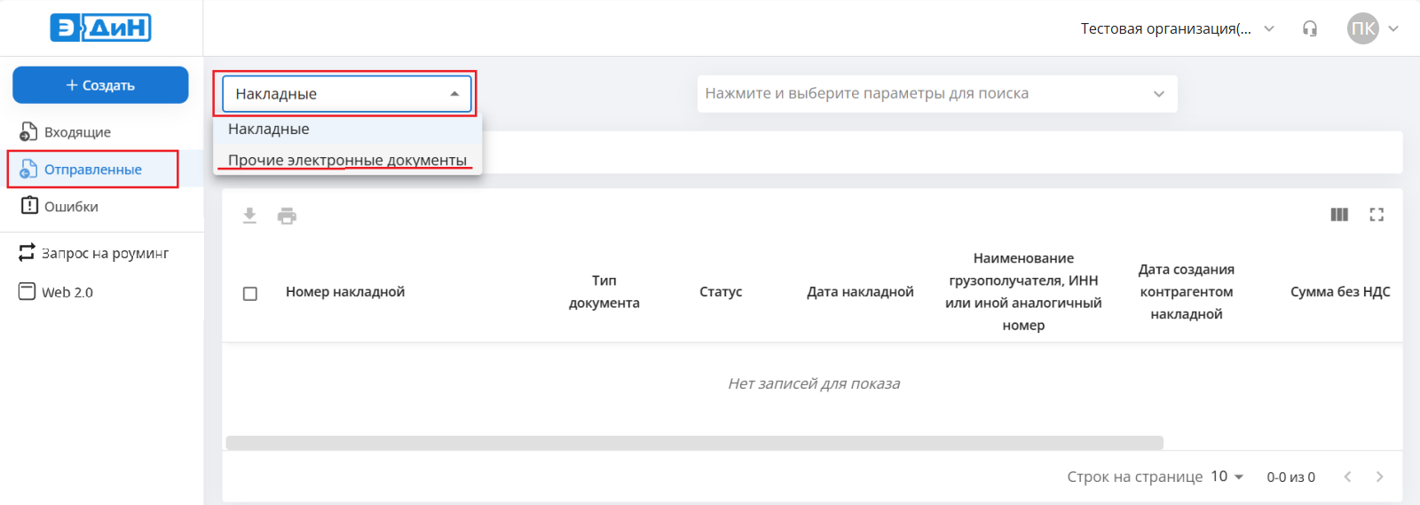The width and height of the screenshot is (1420, 505).
Task: Collapse the Накладные document type dropdown
Action: [454, 94]
